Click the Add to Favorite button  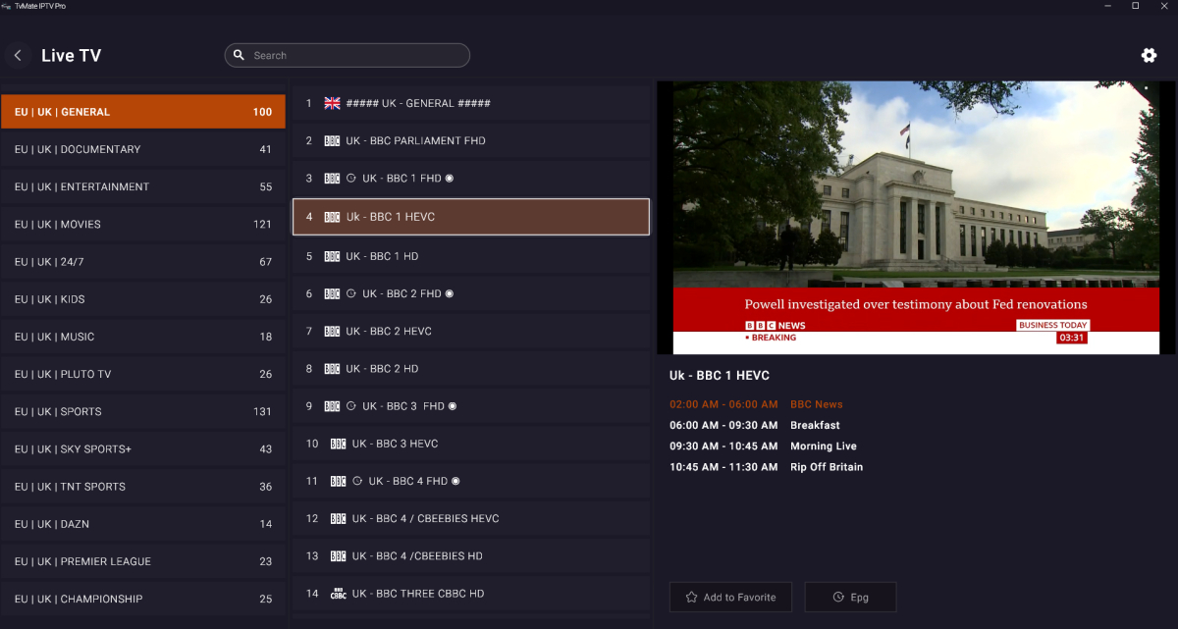coord(730,597)
